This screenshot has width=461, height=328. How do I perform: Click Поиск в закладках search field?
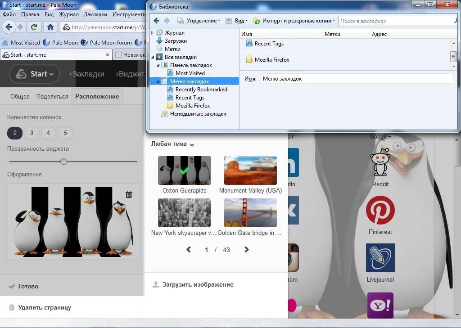click(x=397, y=21)
